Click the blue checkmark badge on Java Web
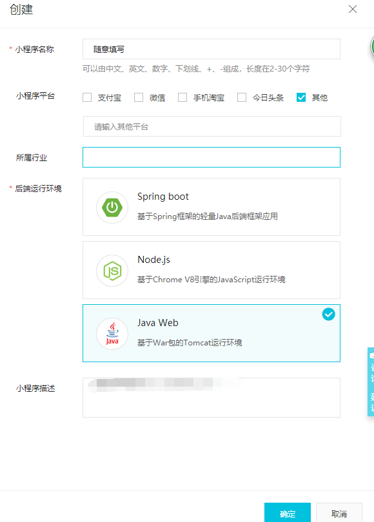The image size is (374, 522). (328, 314)
